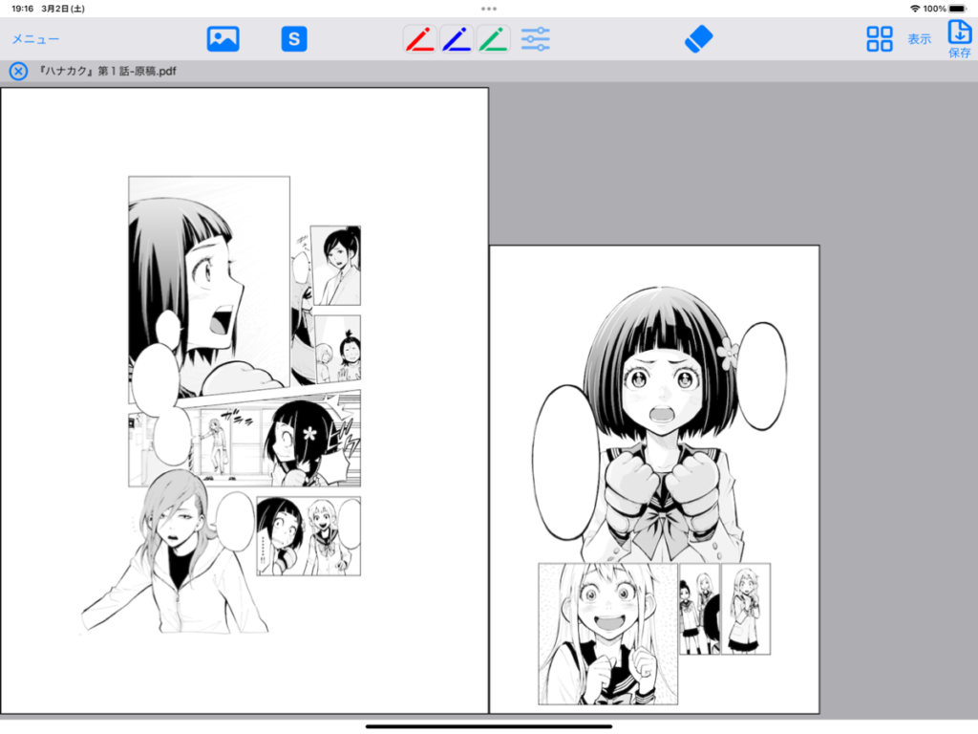
Task: Open the メニュー menu
Action: (x=35, y=38)
